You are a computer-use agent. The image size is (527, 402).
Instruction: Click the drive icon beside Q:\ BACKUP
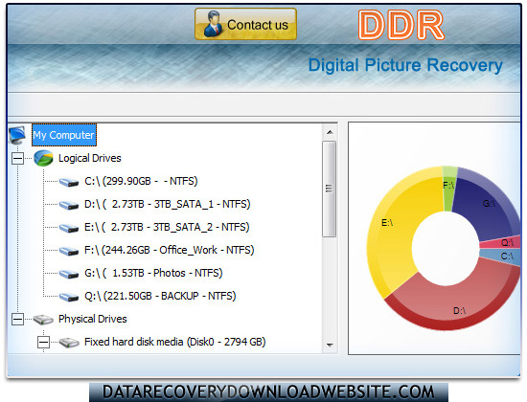tap(69, 297)
